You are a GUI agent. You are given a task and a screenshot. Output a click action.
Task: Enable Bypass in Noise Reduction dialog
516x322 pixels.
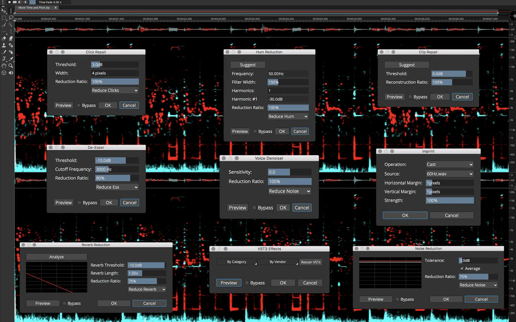[x=397, y=299]
